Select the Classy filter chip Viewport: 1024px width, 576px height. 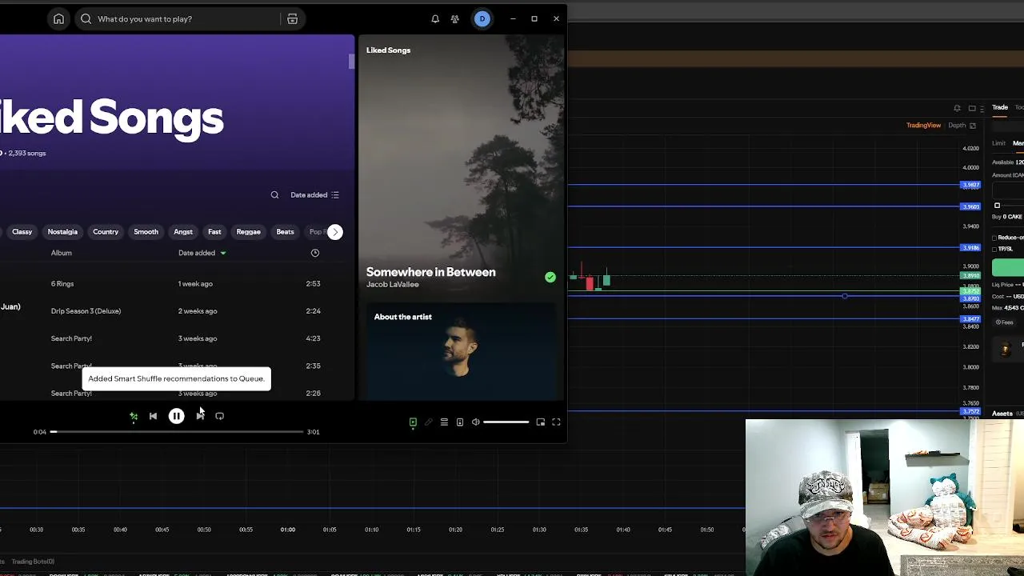(22, 232)
